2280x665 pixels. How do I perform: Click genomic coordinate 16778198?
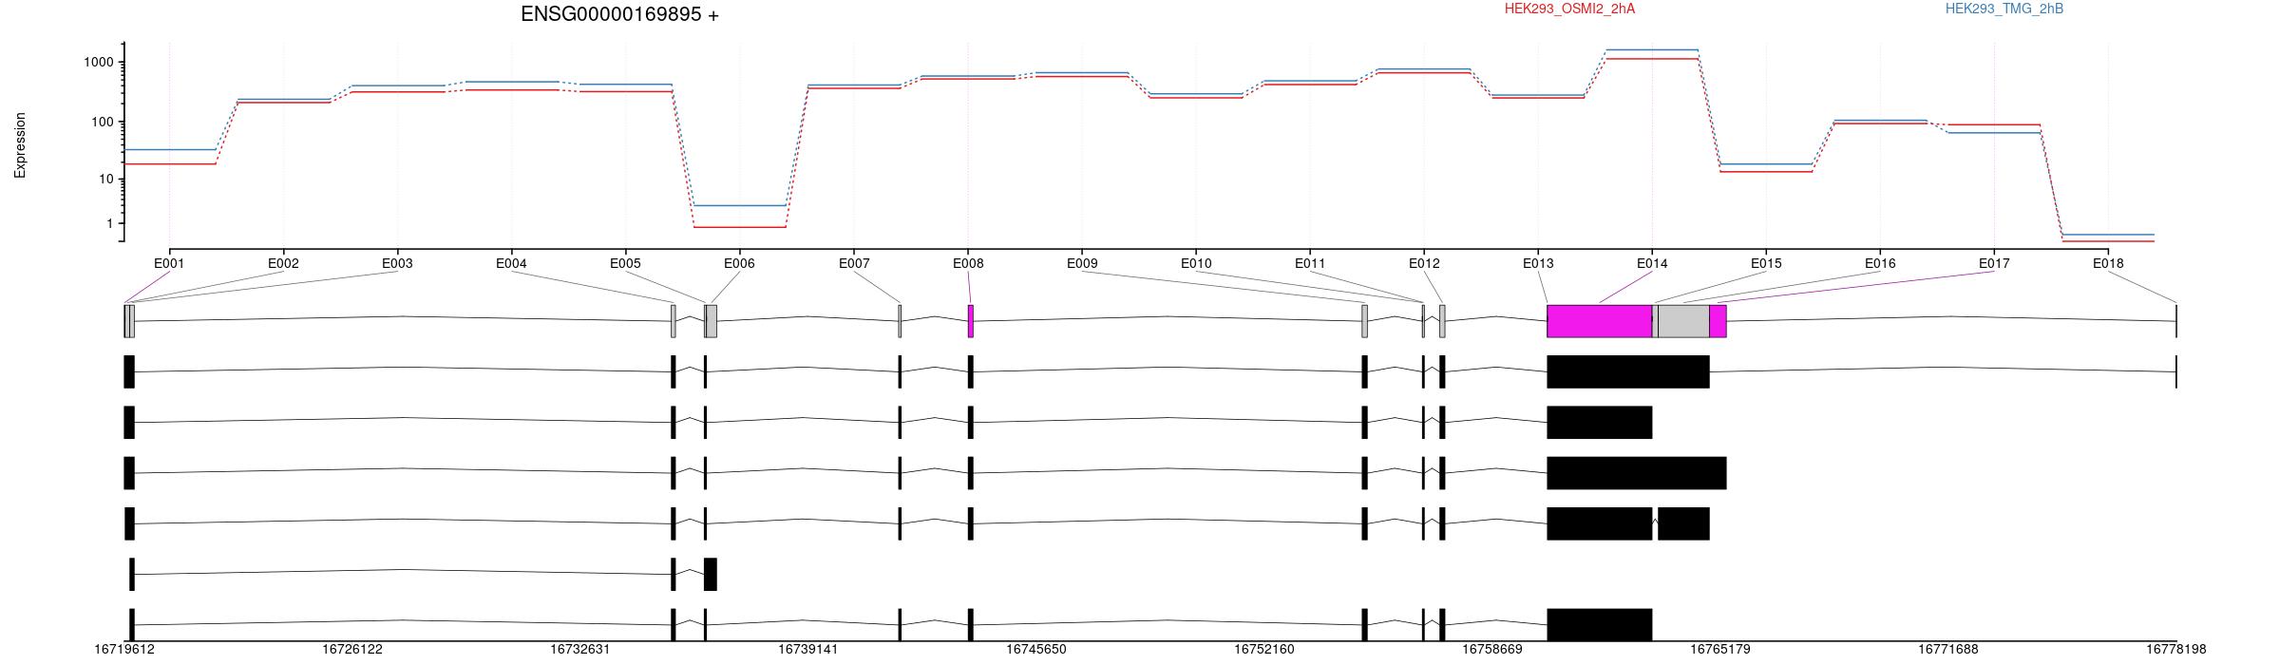click(2176, 650)
